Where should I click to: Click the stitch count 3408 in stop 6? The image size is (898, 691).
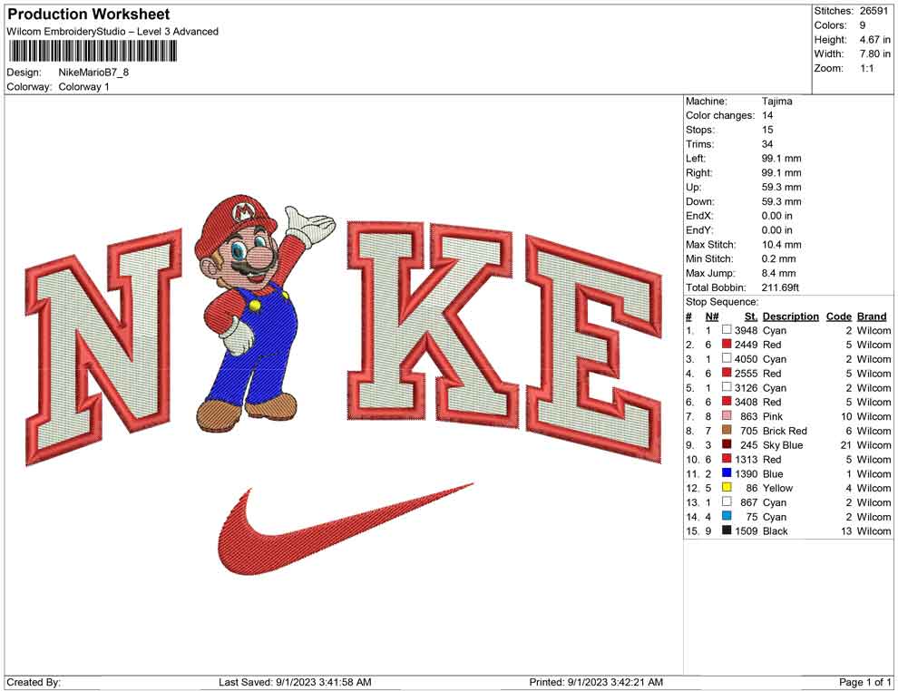pyautogui.click(x=746, y=402)
